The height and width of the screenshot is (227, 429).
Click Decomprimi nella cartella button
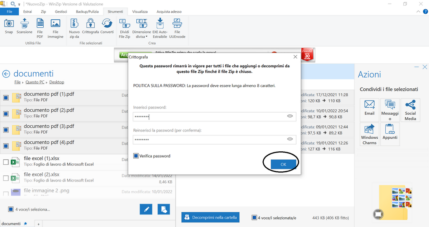[210, 217]
